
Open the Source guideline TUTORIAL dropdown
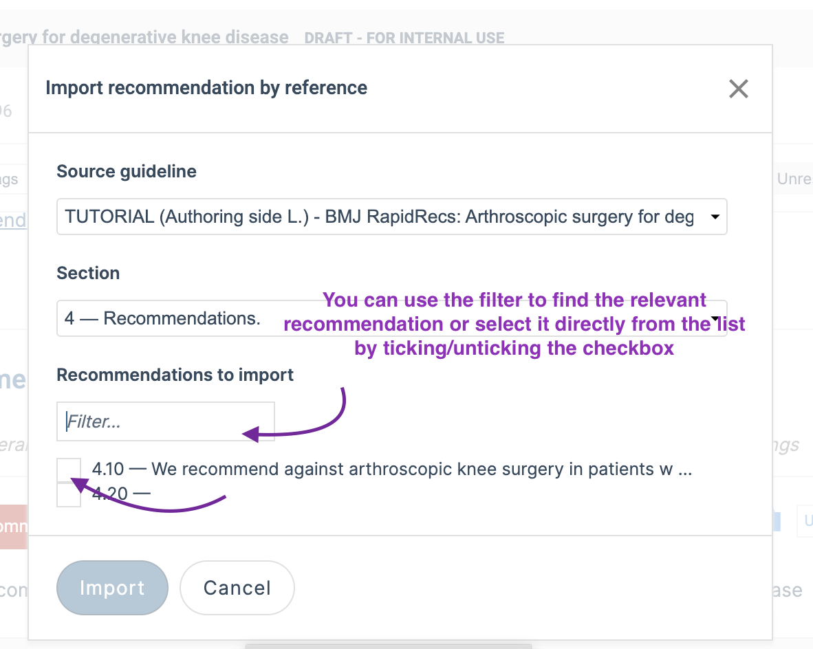pyautogui.click(x=391, y=217)
